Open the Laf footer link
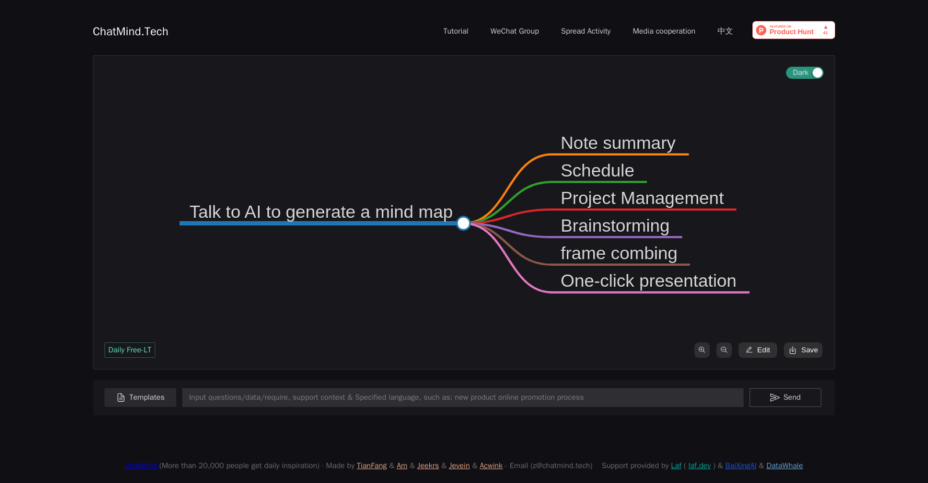The image size is (928, 483). tap(676, 466)
